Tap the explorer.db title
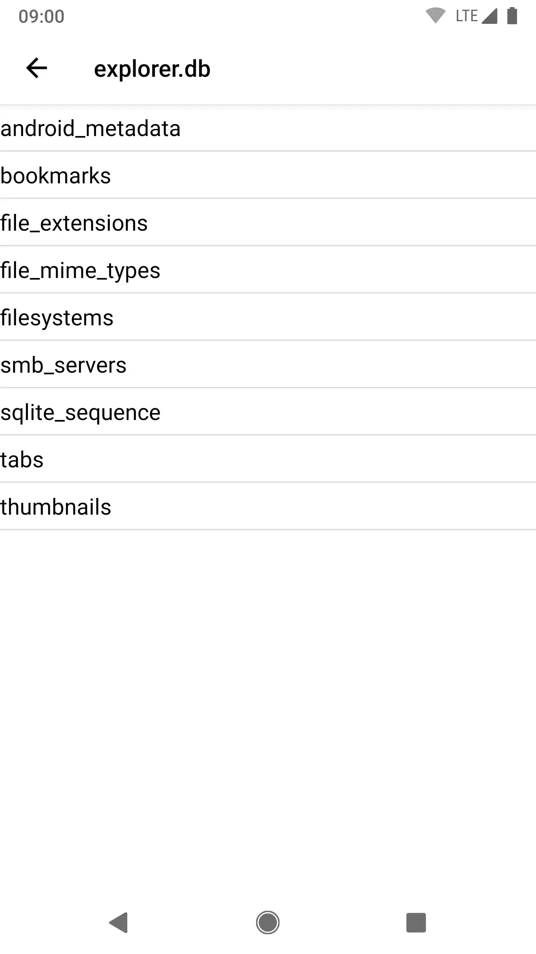Viewport: 536px width, 954px height. point(152,68)
